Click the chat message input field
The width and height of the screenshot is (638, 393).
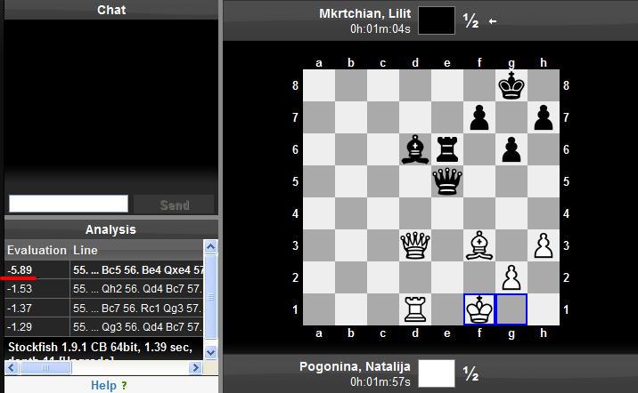click(69, 205)
